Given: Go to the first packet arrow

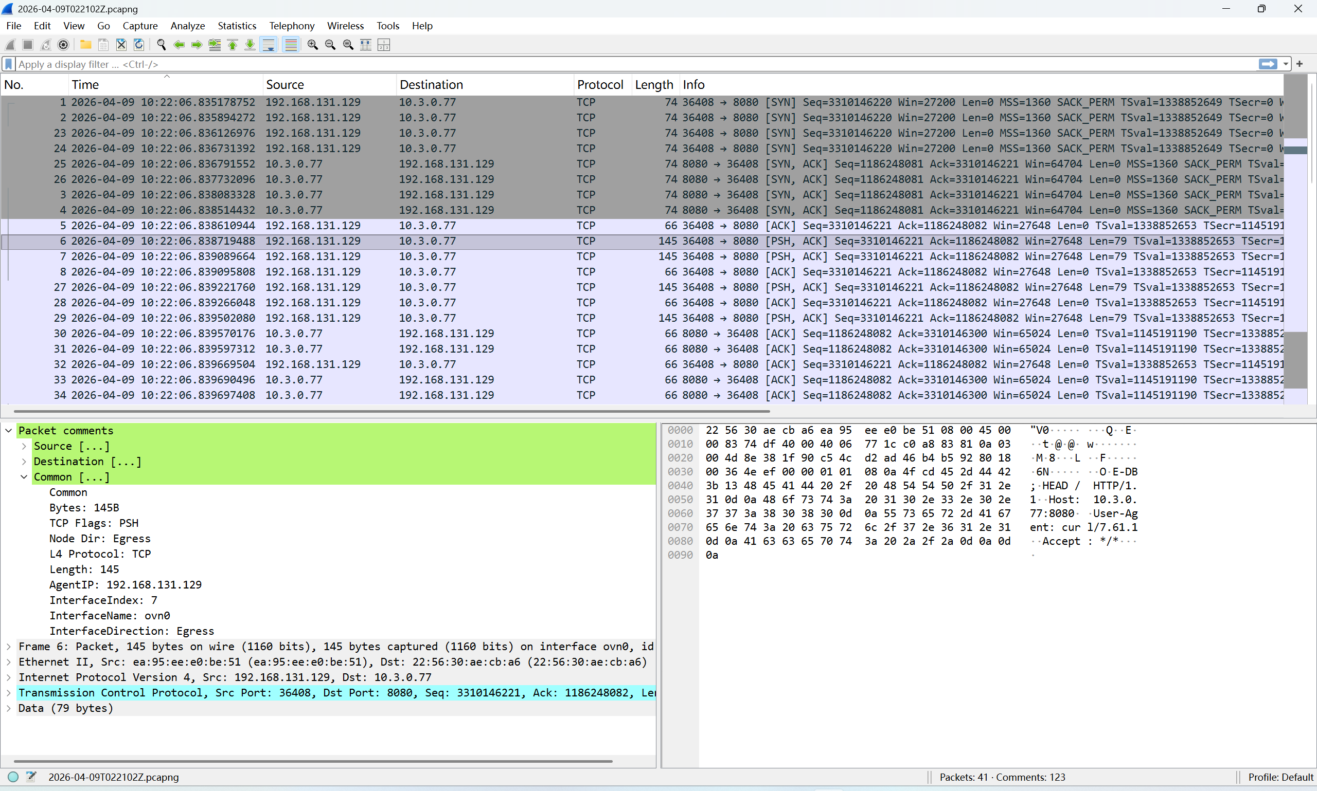Looking at the screenshot, I should [x=233, y=45].
